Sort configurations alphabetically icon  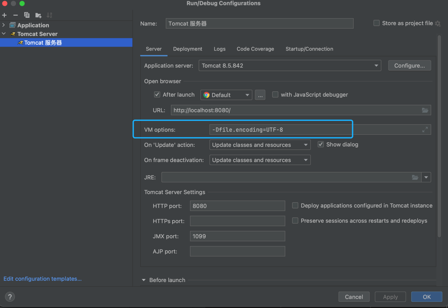pyautogui.click(x=50, y=15)
